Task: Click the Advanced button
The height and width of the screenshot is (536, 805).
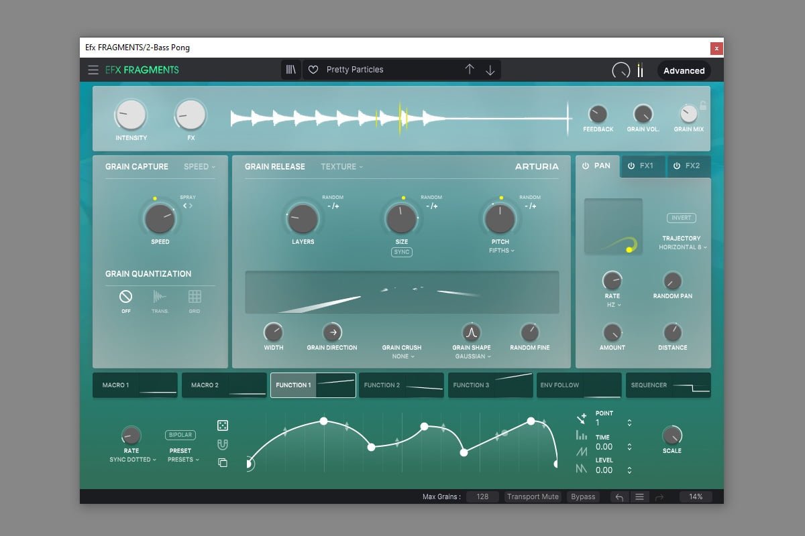Action: coord(684,70)
